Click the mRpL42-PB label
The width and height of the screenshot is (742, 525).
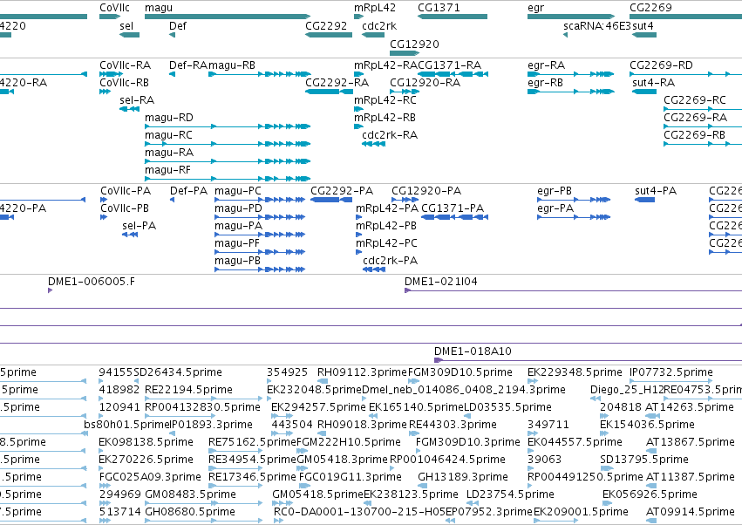coord(386,226)
